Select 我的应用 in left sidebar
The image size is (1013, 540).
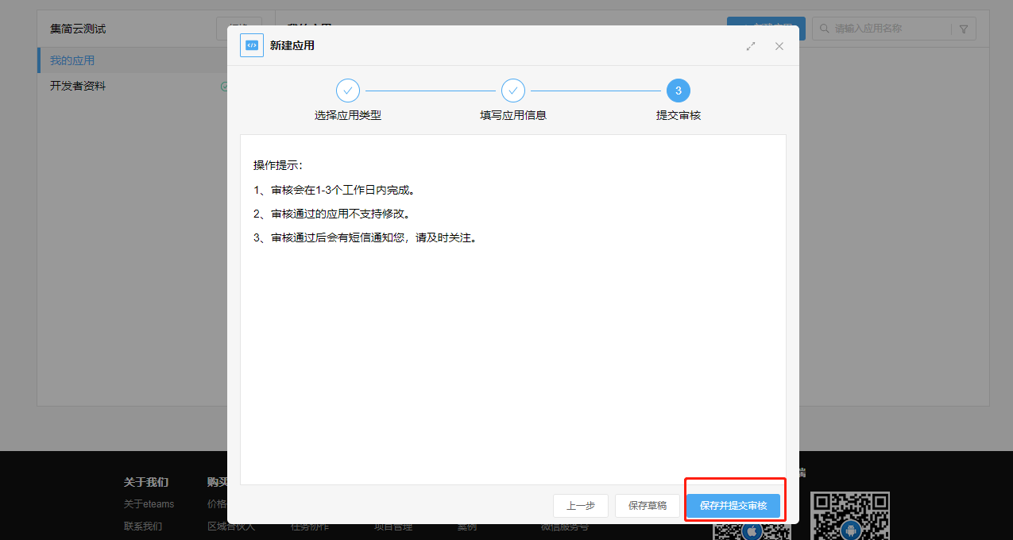click(72, 60)
